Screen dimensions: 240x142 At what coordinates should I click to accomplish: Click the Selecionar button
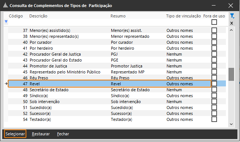tap(15, 134)
